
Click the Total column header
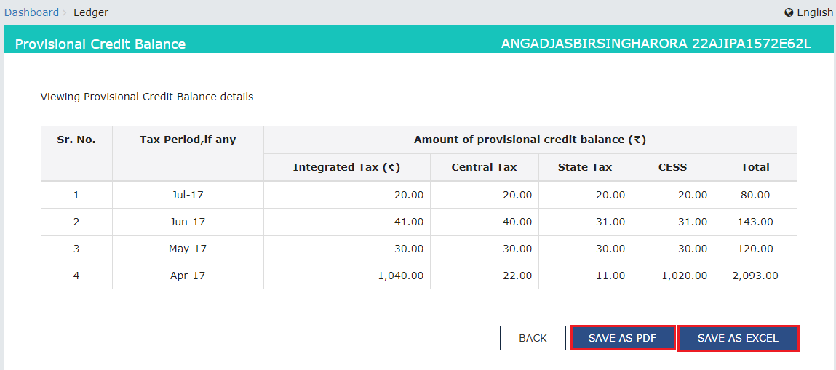(755, 167)
